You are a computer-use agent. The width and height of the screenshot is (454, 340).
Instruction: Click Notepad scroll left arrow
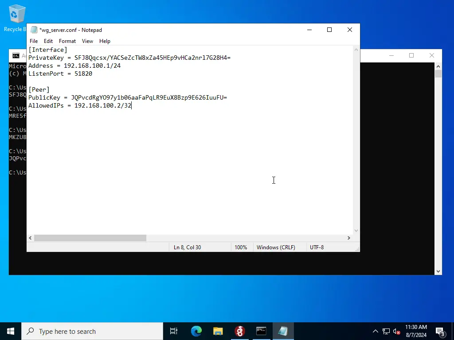pyautogui.click(x=30, y=238)
